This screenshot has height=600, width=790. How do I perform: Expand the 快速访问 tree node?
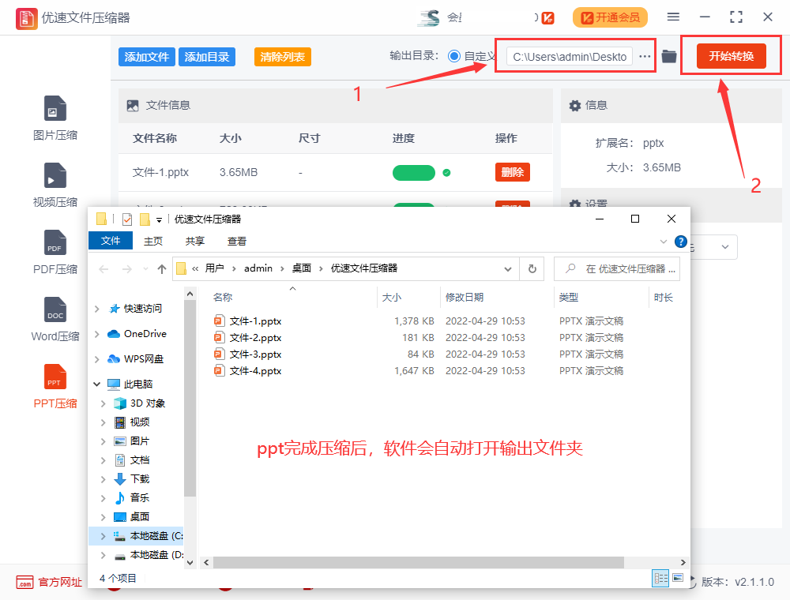[96, 309]
